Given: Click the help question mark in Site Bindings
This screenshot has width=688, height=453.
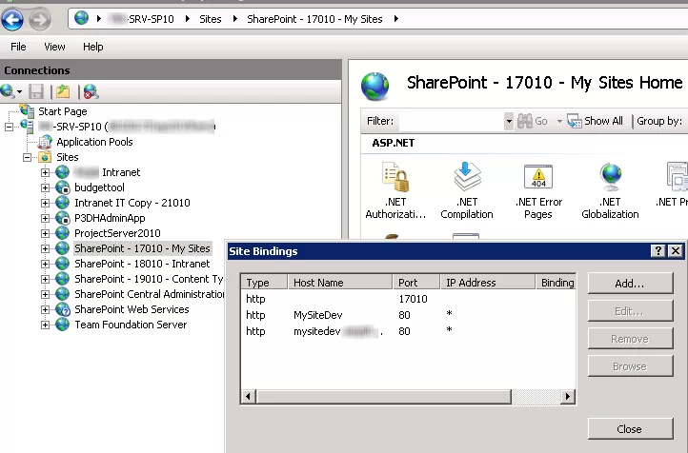Looking at the screenshot, I should (658, 251).
